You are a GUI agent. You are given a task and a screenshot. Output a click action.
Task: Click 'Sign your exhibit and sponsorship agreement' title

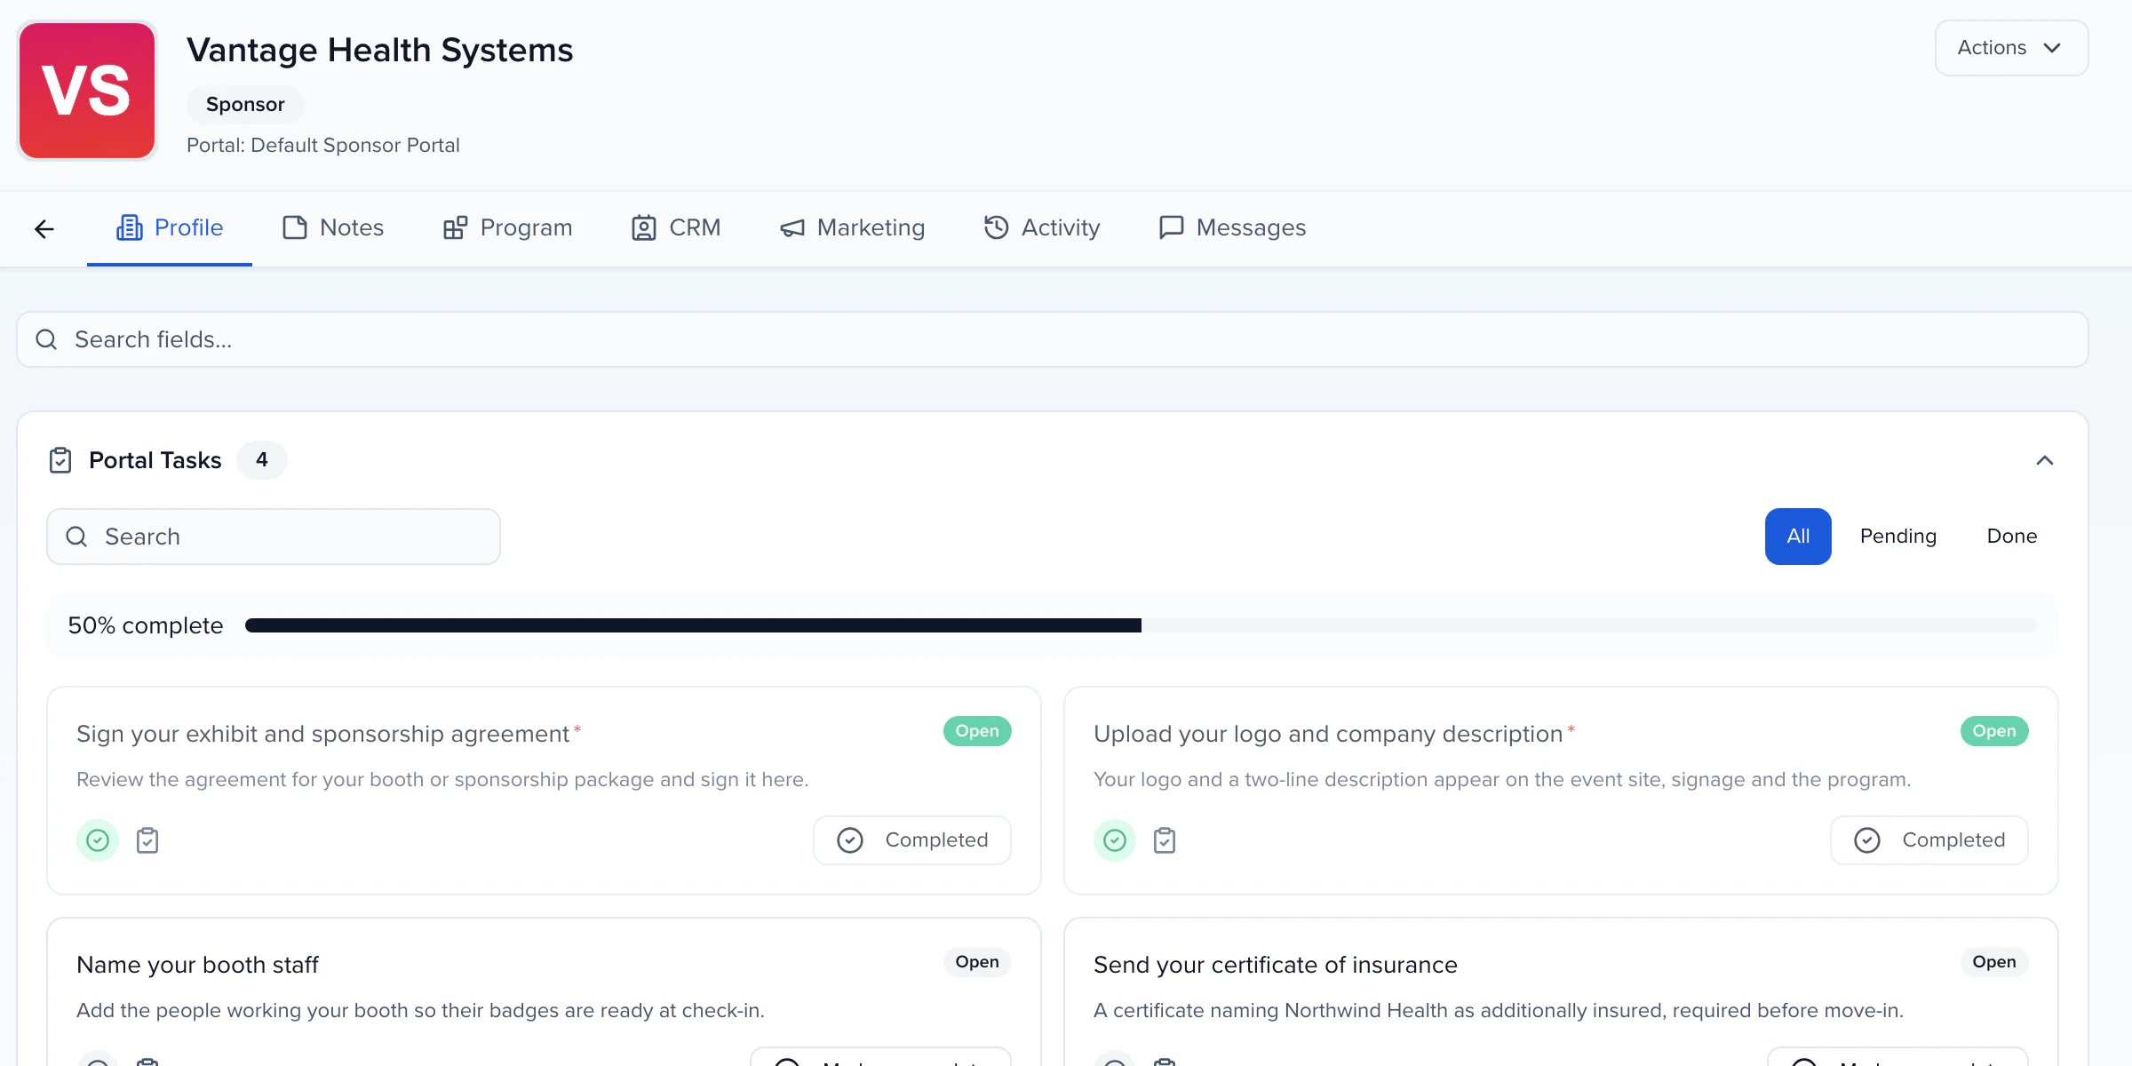(x=322, y=734)
